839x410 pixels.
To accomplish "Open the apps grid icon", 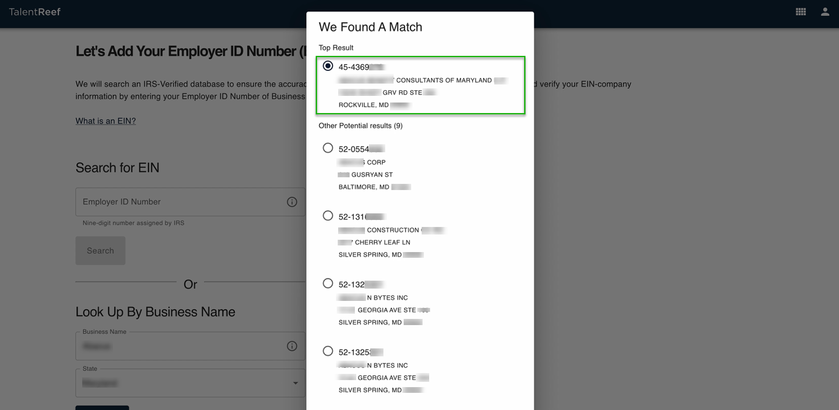I will pos(800,12).
